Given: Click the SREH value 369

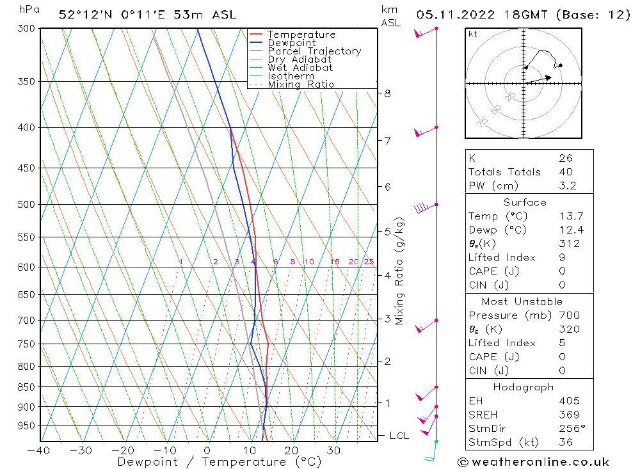Looking at the screenshot, I should coord(569,415).
